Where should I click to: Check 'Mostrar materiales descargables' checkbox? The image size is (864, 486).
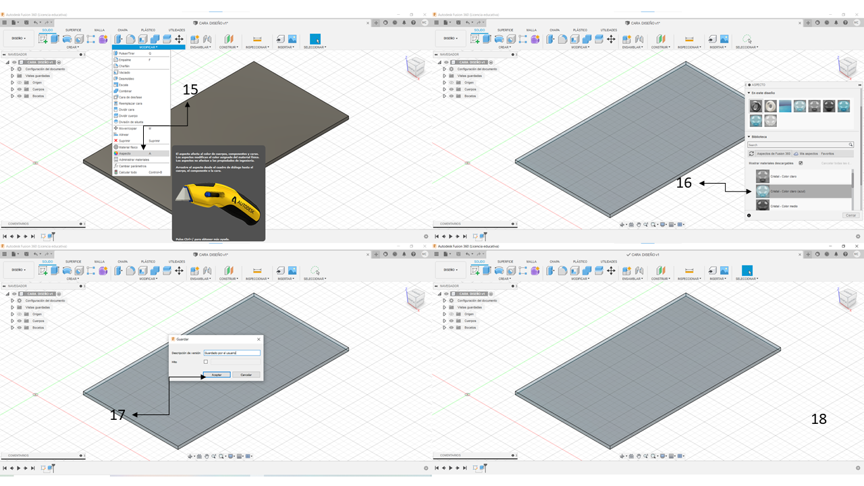click(801, 163)
